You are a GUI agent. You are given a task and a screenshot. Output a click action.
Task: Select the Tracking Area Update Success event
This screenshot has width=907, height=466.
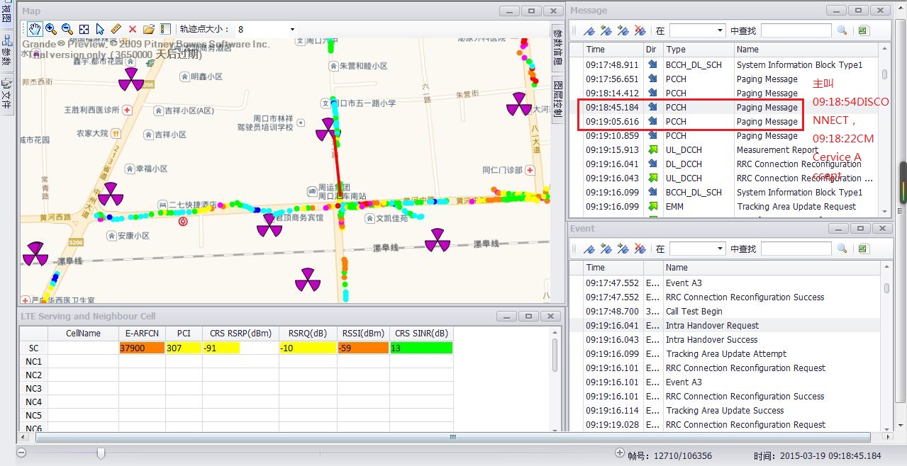(725, 411)
